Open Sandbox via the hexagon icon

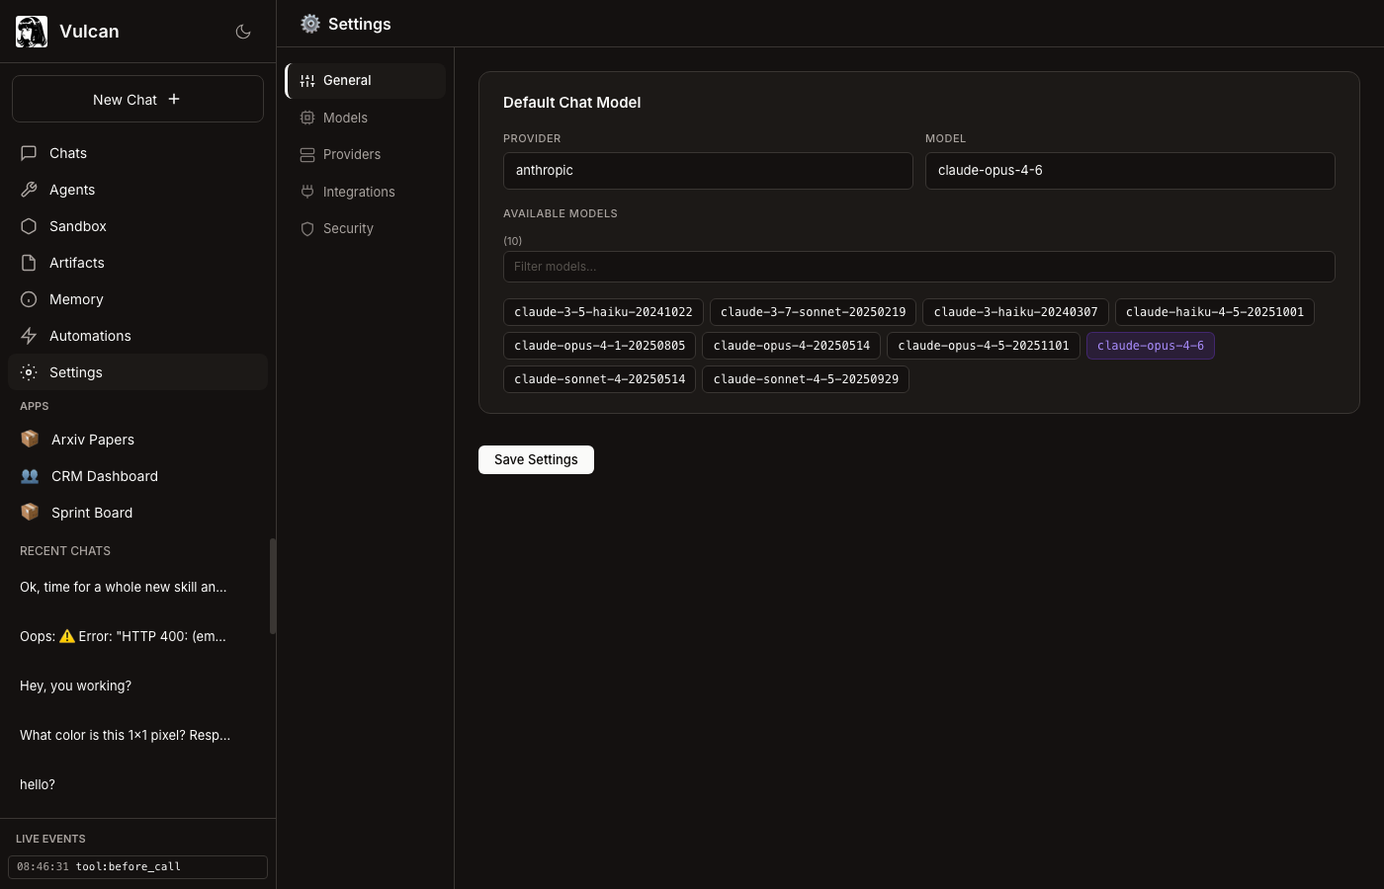click(x=29, y=226)
